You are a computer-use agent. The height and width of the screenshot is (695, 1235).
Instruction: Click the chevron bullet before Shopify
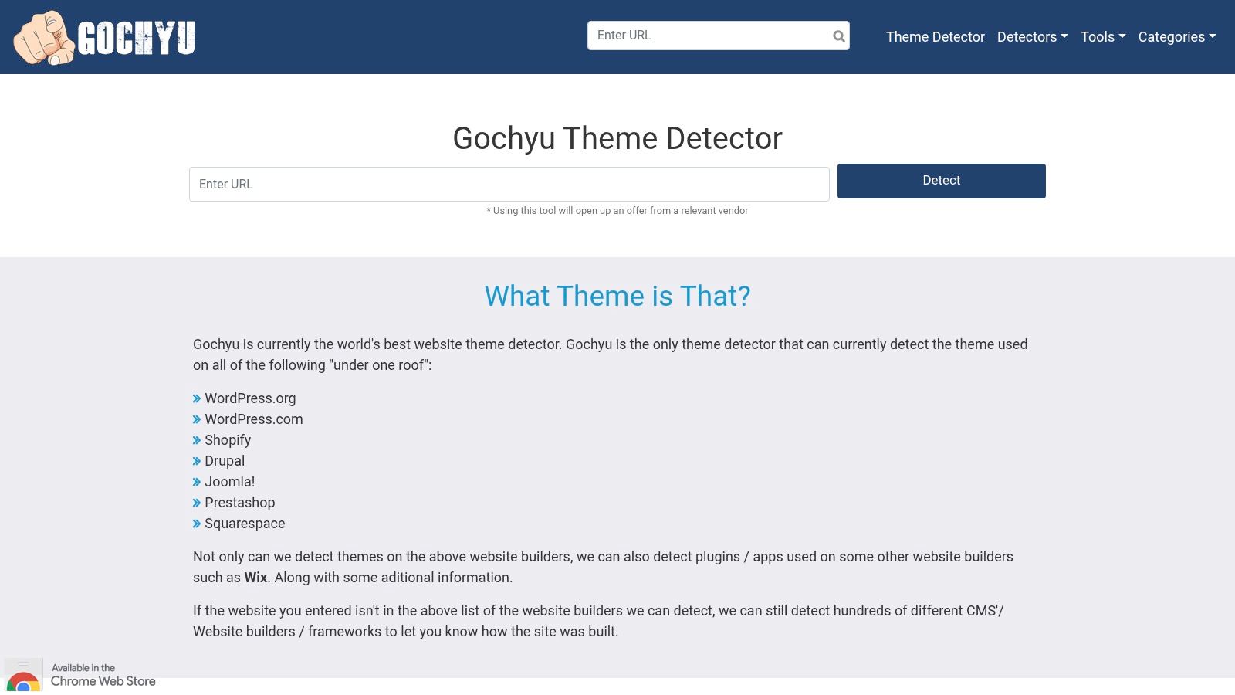coord(197,441)
